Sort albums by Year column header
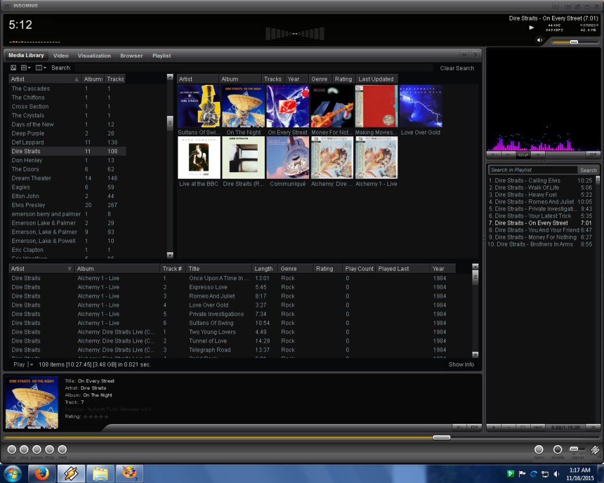The height and width of the screenshot is (483, 604). tap(297, 79)
